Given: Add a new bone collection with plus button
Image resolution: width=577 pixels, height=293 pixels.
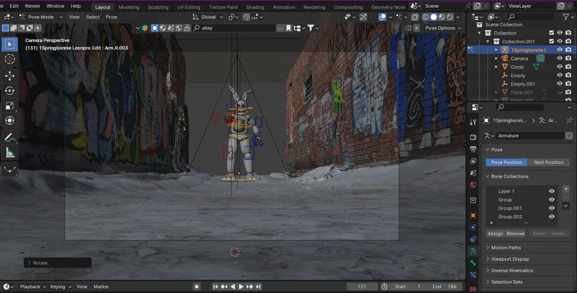Looking at the screenshot, I should (x=566, y=189).
